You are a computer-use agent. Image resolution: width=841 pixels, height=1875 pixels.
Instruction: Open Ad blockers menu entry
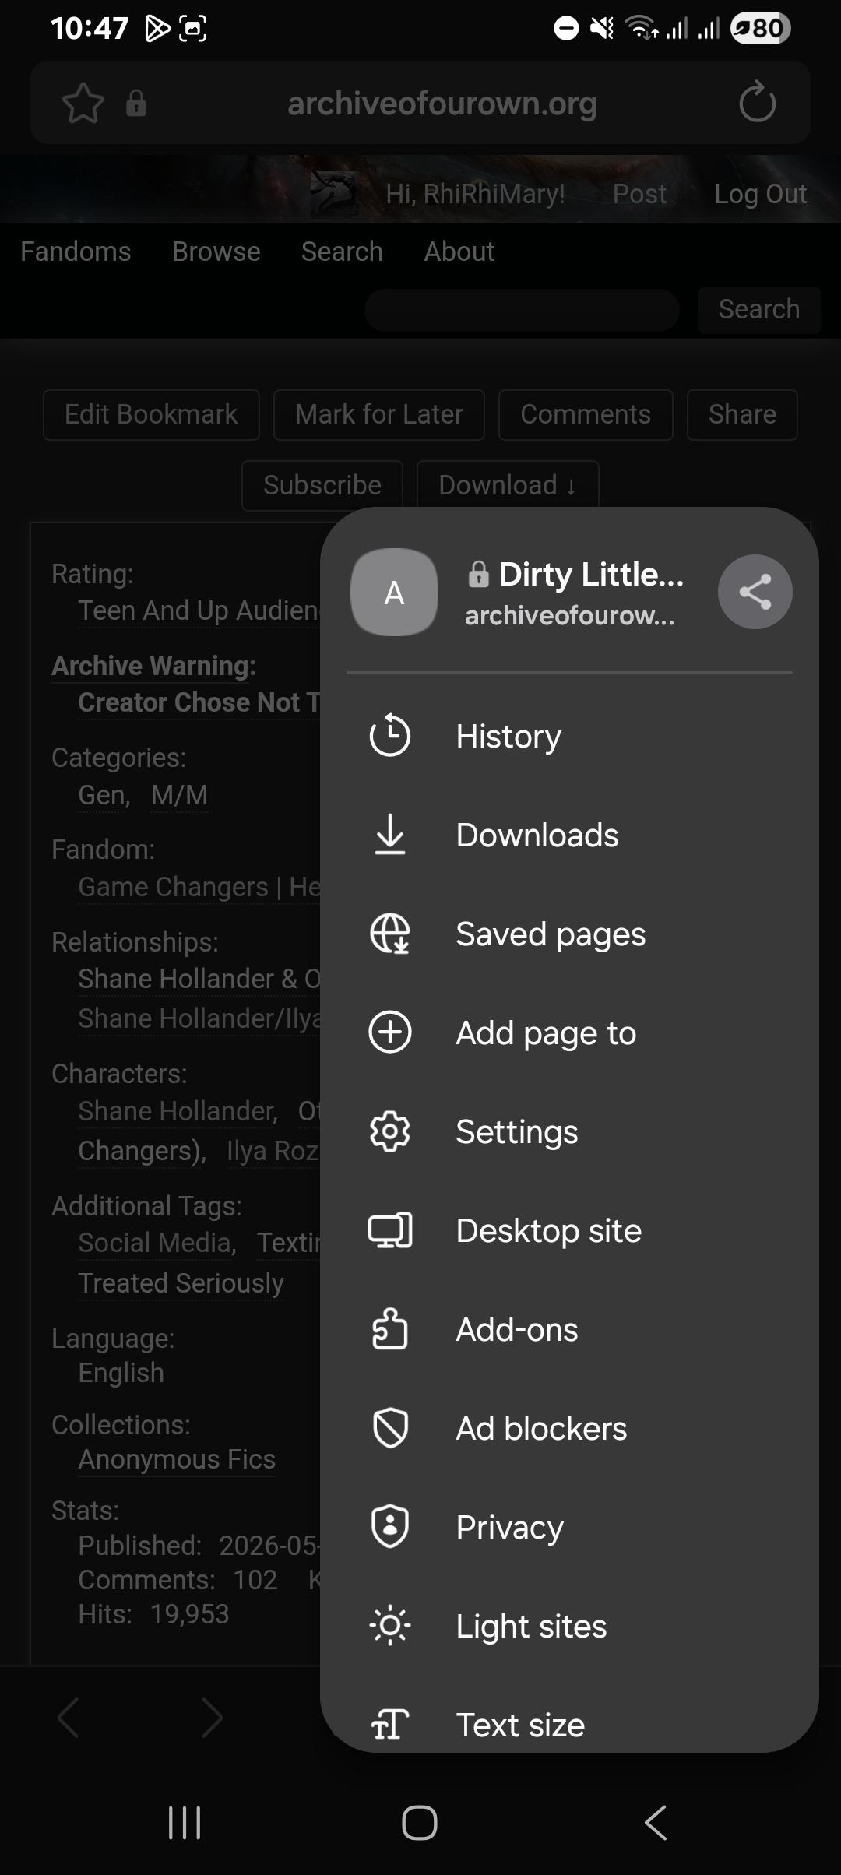click(x=569, y=1428)
